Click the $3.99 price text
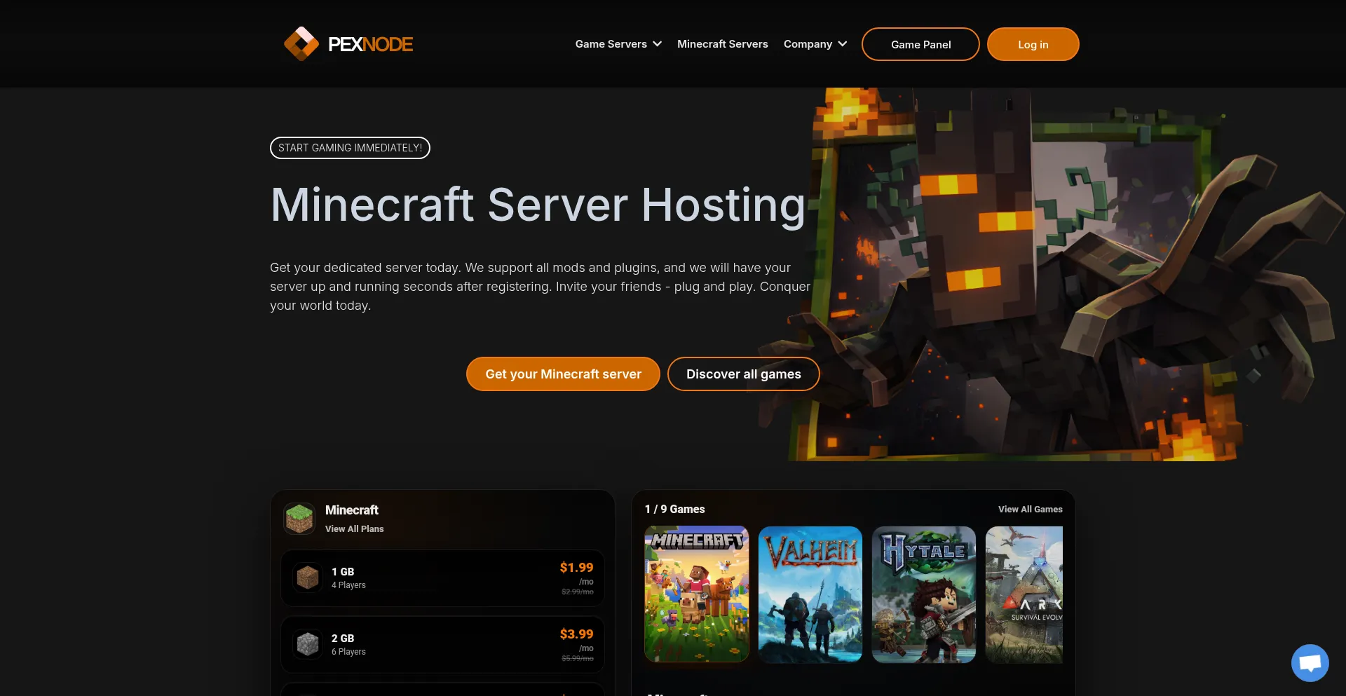Viewport: 1346px width, 696px height. tap(576, 634)
